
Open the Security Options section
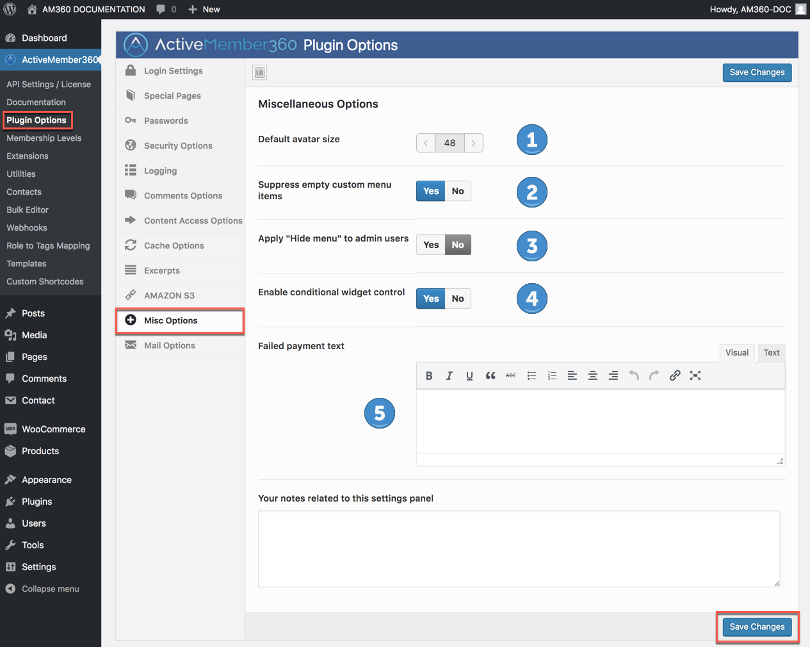tap(181, 145)
